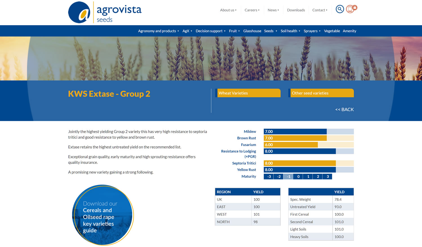Viewport: 422px width, 247px height.
Task: Open the Careers dropdown menu
Action: [x=252, y=10]
